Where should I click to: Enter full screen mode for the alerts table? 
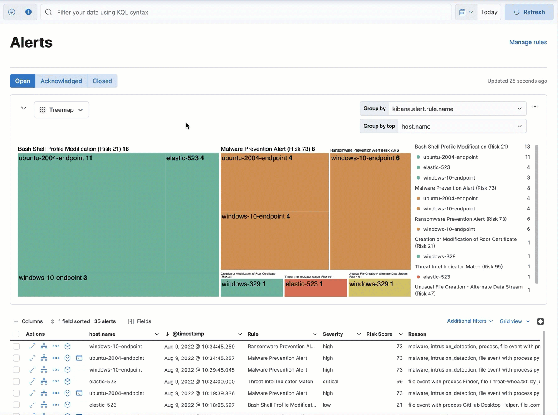click(540, 321)
